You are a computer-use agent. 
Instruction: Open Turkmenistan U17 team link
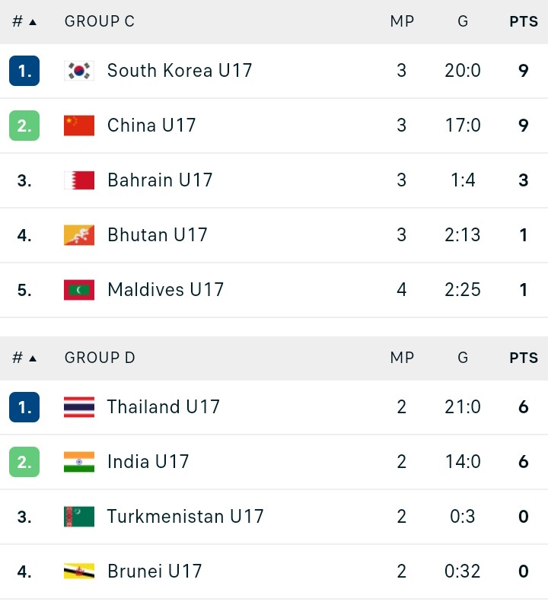click(x=185, y=516)
